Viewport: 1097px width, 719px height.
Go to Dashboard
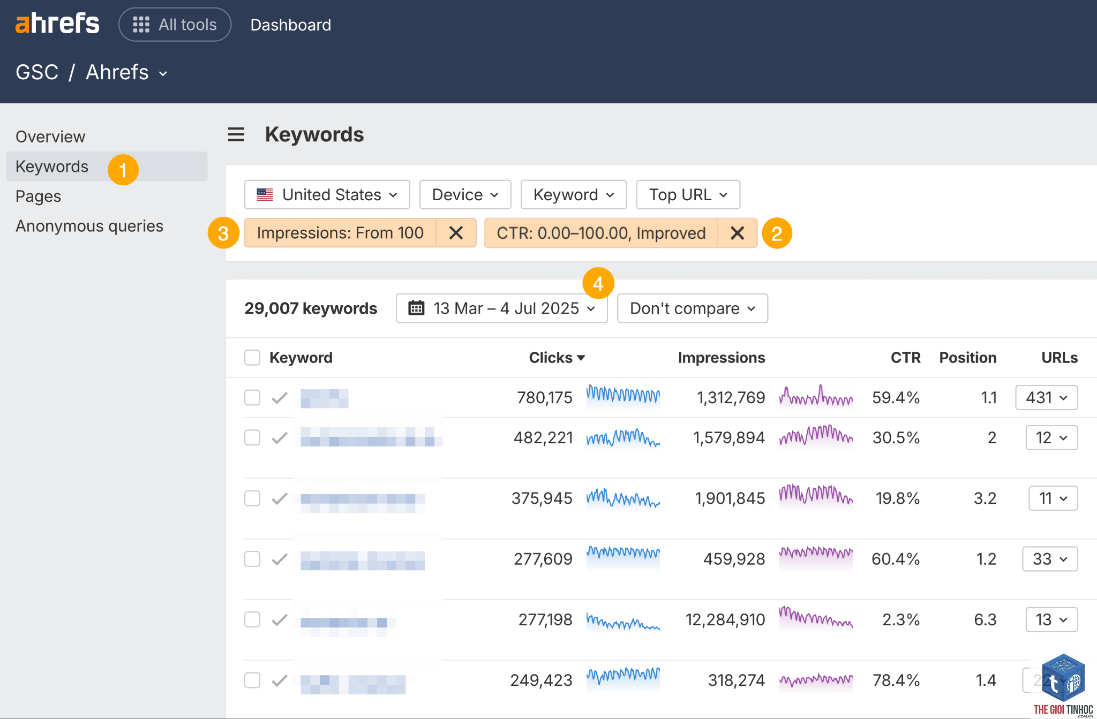[290, 25]
